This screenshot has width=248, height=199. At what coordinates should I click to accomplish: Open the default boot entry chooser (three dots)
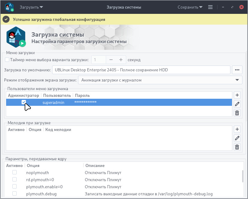coord(237,70)
